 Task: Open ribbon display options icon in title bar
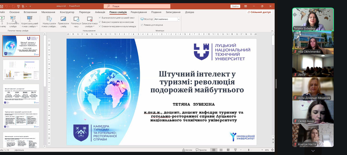246,6
